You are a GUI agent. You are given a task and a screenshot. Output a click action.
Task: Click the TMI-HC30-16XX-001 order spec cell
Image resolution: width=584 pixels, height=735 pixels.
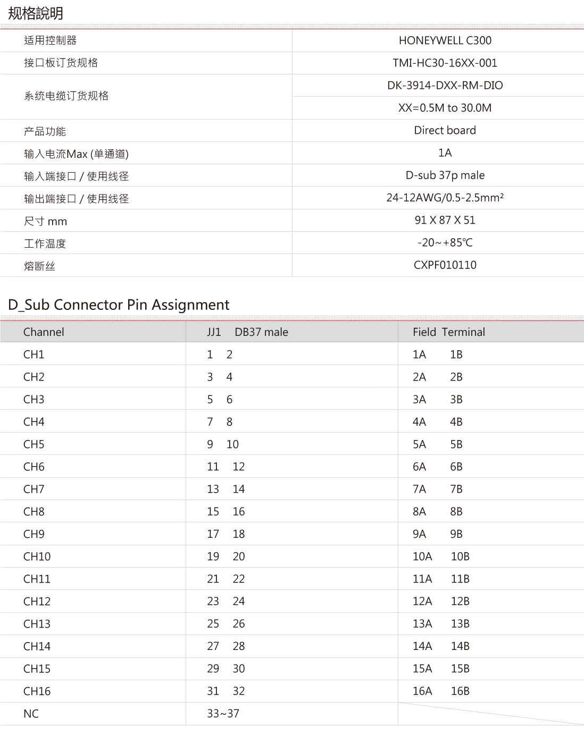pyautogui.click(x=445, y=63)
